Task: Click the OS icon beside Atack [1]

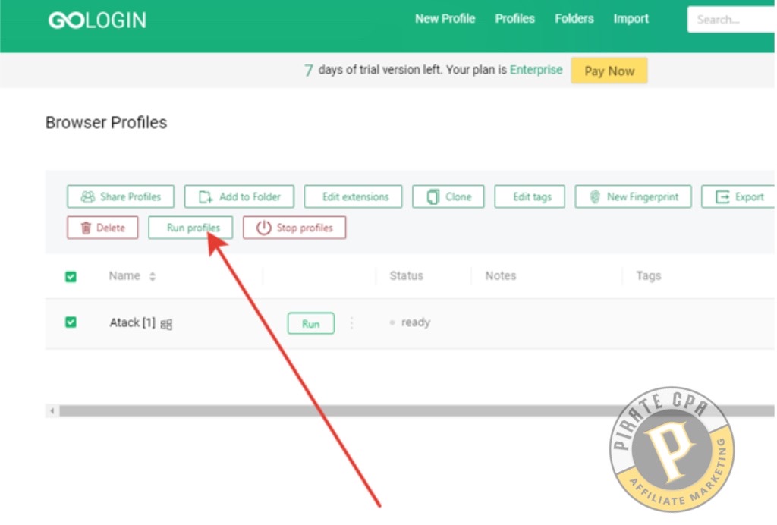Action: [x=166, y=325]
